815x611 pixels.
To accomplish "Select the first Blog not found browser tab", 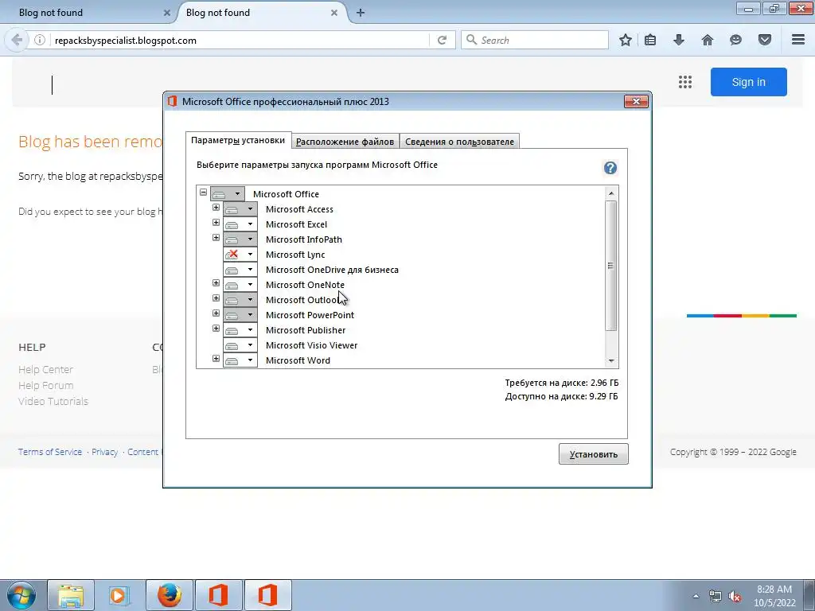I will pyautogui.click(x=88, y=13).
